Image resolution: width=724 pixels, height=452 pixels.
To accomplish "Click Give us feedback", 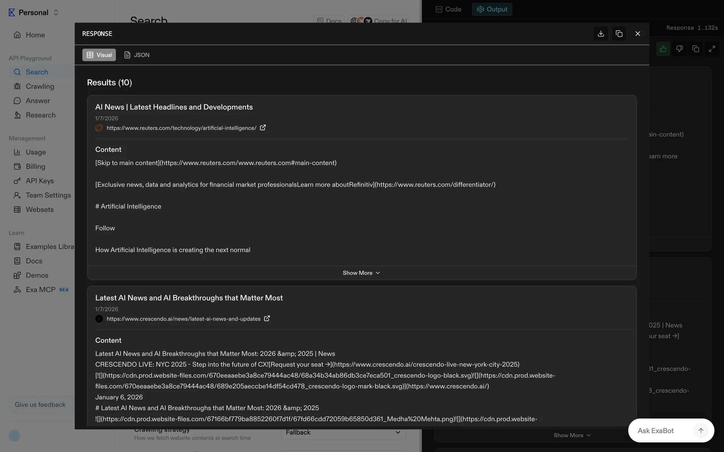I will click(40, 405).
